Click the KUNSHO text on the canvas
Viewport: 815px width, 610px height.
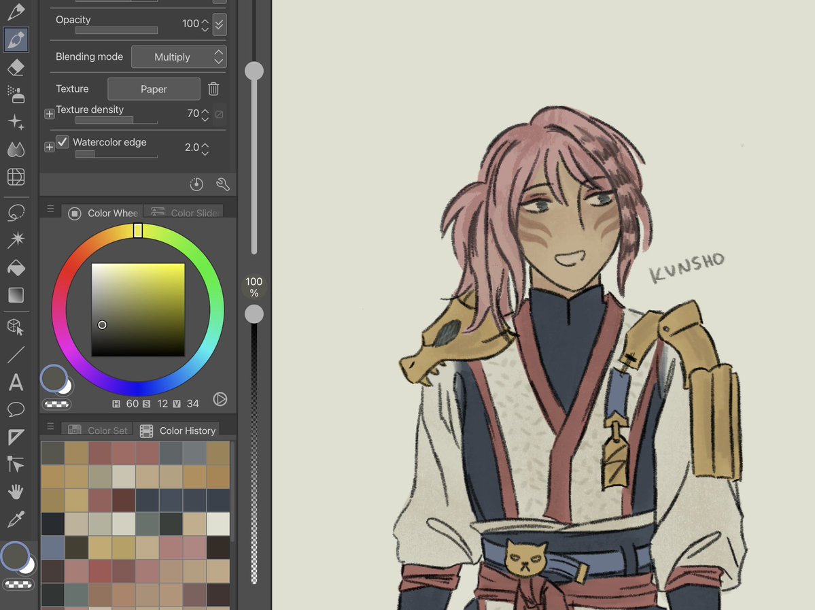[x=687, y=267]
